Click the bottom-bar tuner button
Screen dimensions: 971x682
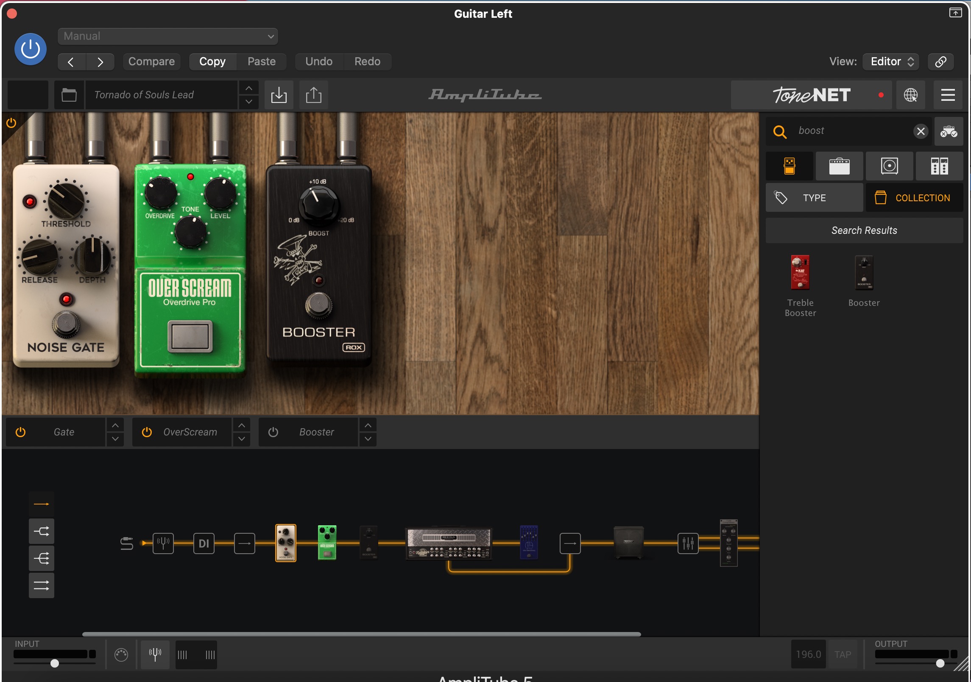[155, 655]
